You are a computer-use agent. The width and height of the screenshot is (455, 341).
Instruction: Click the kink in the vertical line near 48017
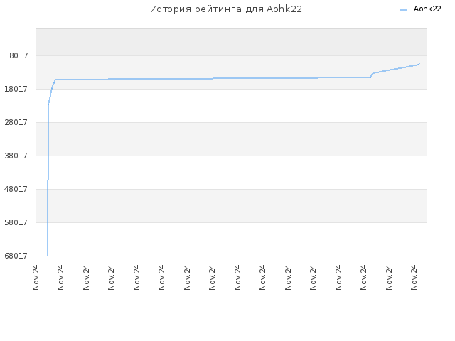point(48,180)
